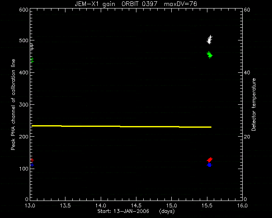Click the 20 tick label on right axis
Viewport: 272px width, 218px height.
247,137
